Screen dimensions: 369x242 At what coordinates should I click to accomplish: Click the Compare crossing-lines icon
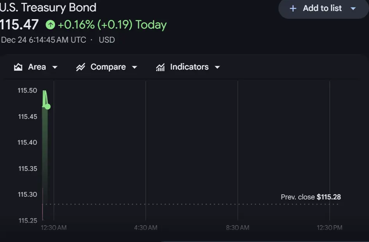80,67
